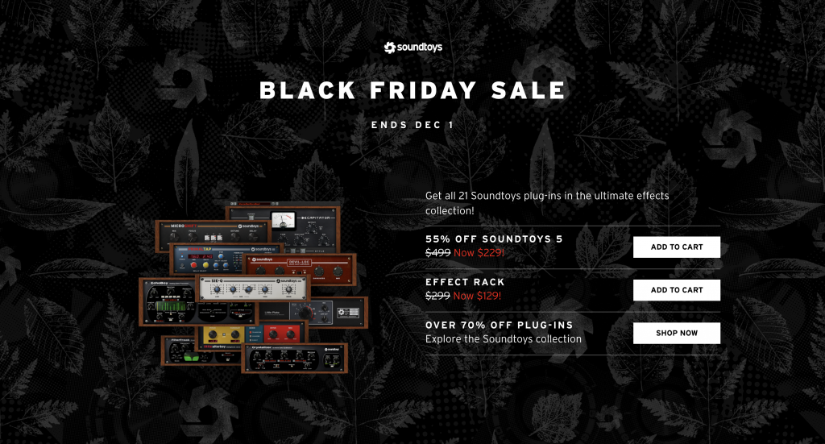Click the 'Effect Rack' offer title
825x444 pixels.
[x=465, y=283]
